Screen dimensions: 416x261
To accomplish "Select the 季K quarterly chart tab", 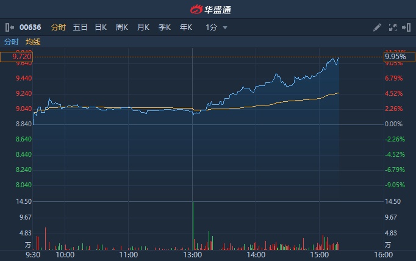I will [165, 27].
